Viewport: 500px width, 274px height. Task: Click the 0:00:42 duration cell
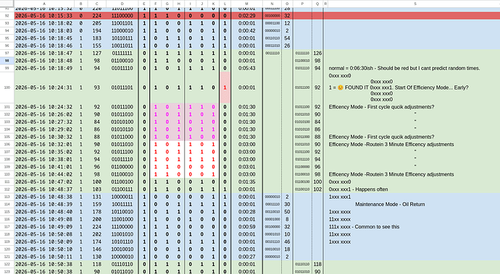coord(247,30)
